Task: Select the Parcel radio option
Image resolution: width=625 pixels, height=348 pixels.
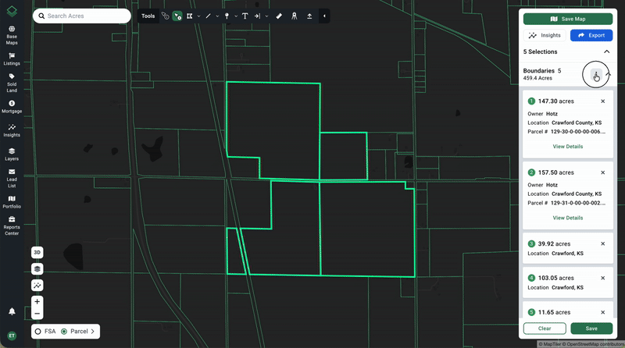Action: tap(64, 332)
